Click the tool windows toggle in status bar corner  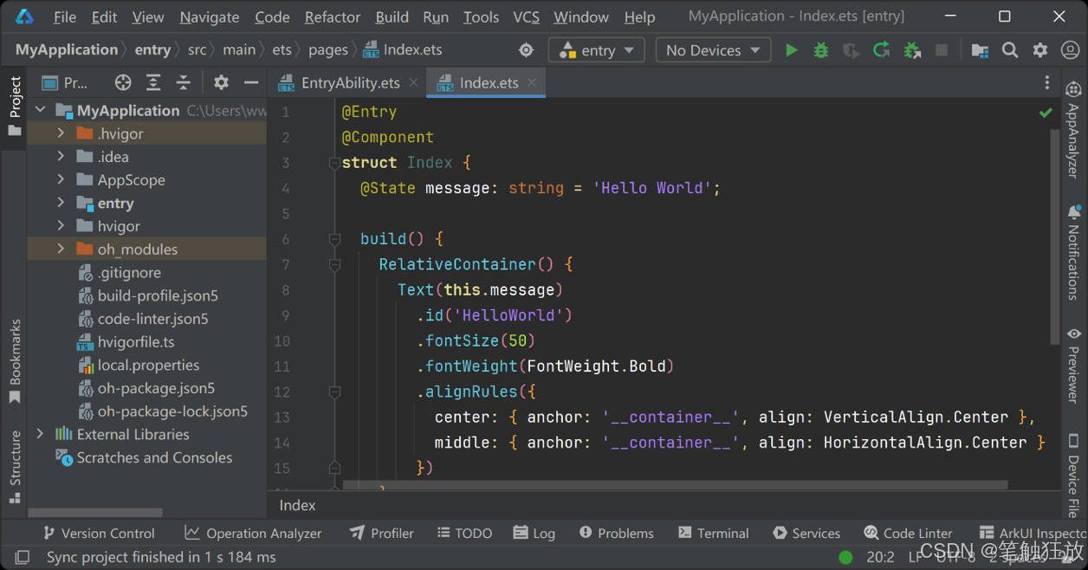point(23,557)
